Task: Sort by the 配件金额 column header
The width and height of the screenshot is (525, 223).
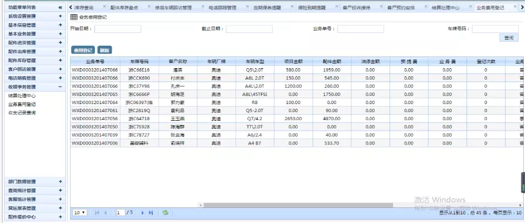Action: click(332, 61)
